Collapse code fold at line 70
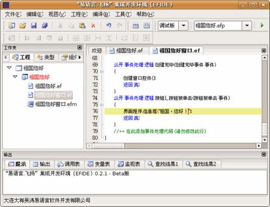 [x=102, y=72]
